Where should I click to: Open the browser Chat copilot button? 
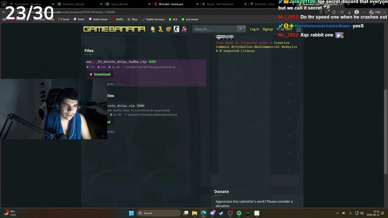tap(375, 12)
